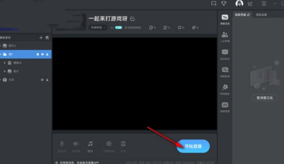
Task: Toggle visibility of the 文本 text source
Action: [42, 80]
